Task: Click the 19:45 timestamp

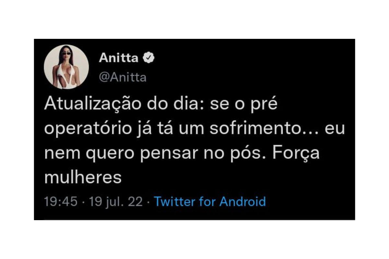Action: coord(61,202)
